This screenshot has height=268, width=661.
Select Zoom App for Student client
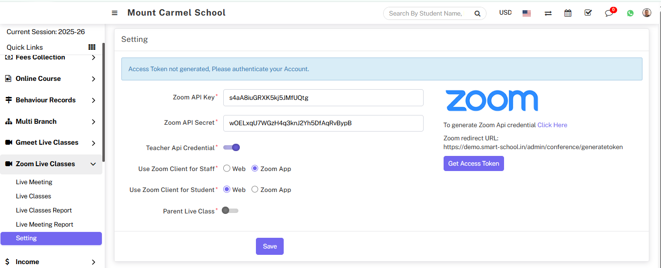point(255,190)
